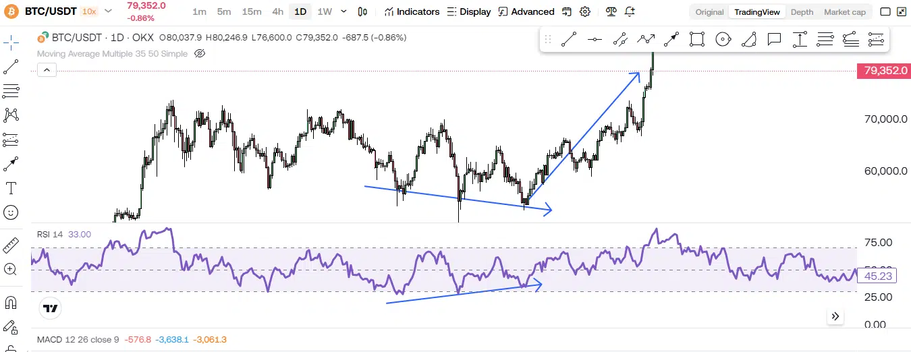
Task: Select the circle drawing tool
Action: pos(723,39)
